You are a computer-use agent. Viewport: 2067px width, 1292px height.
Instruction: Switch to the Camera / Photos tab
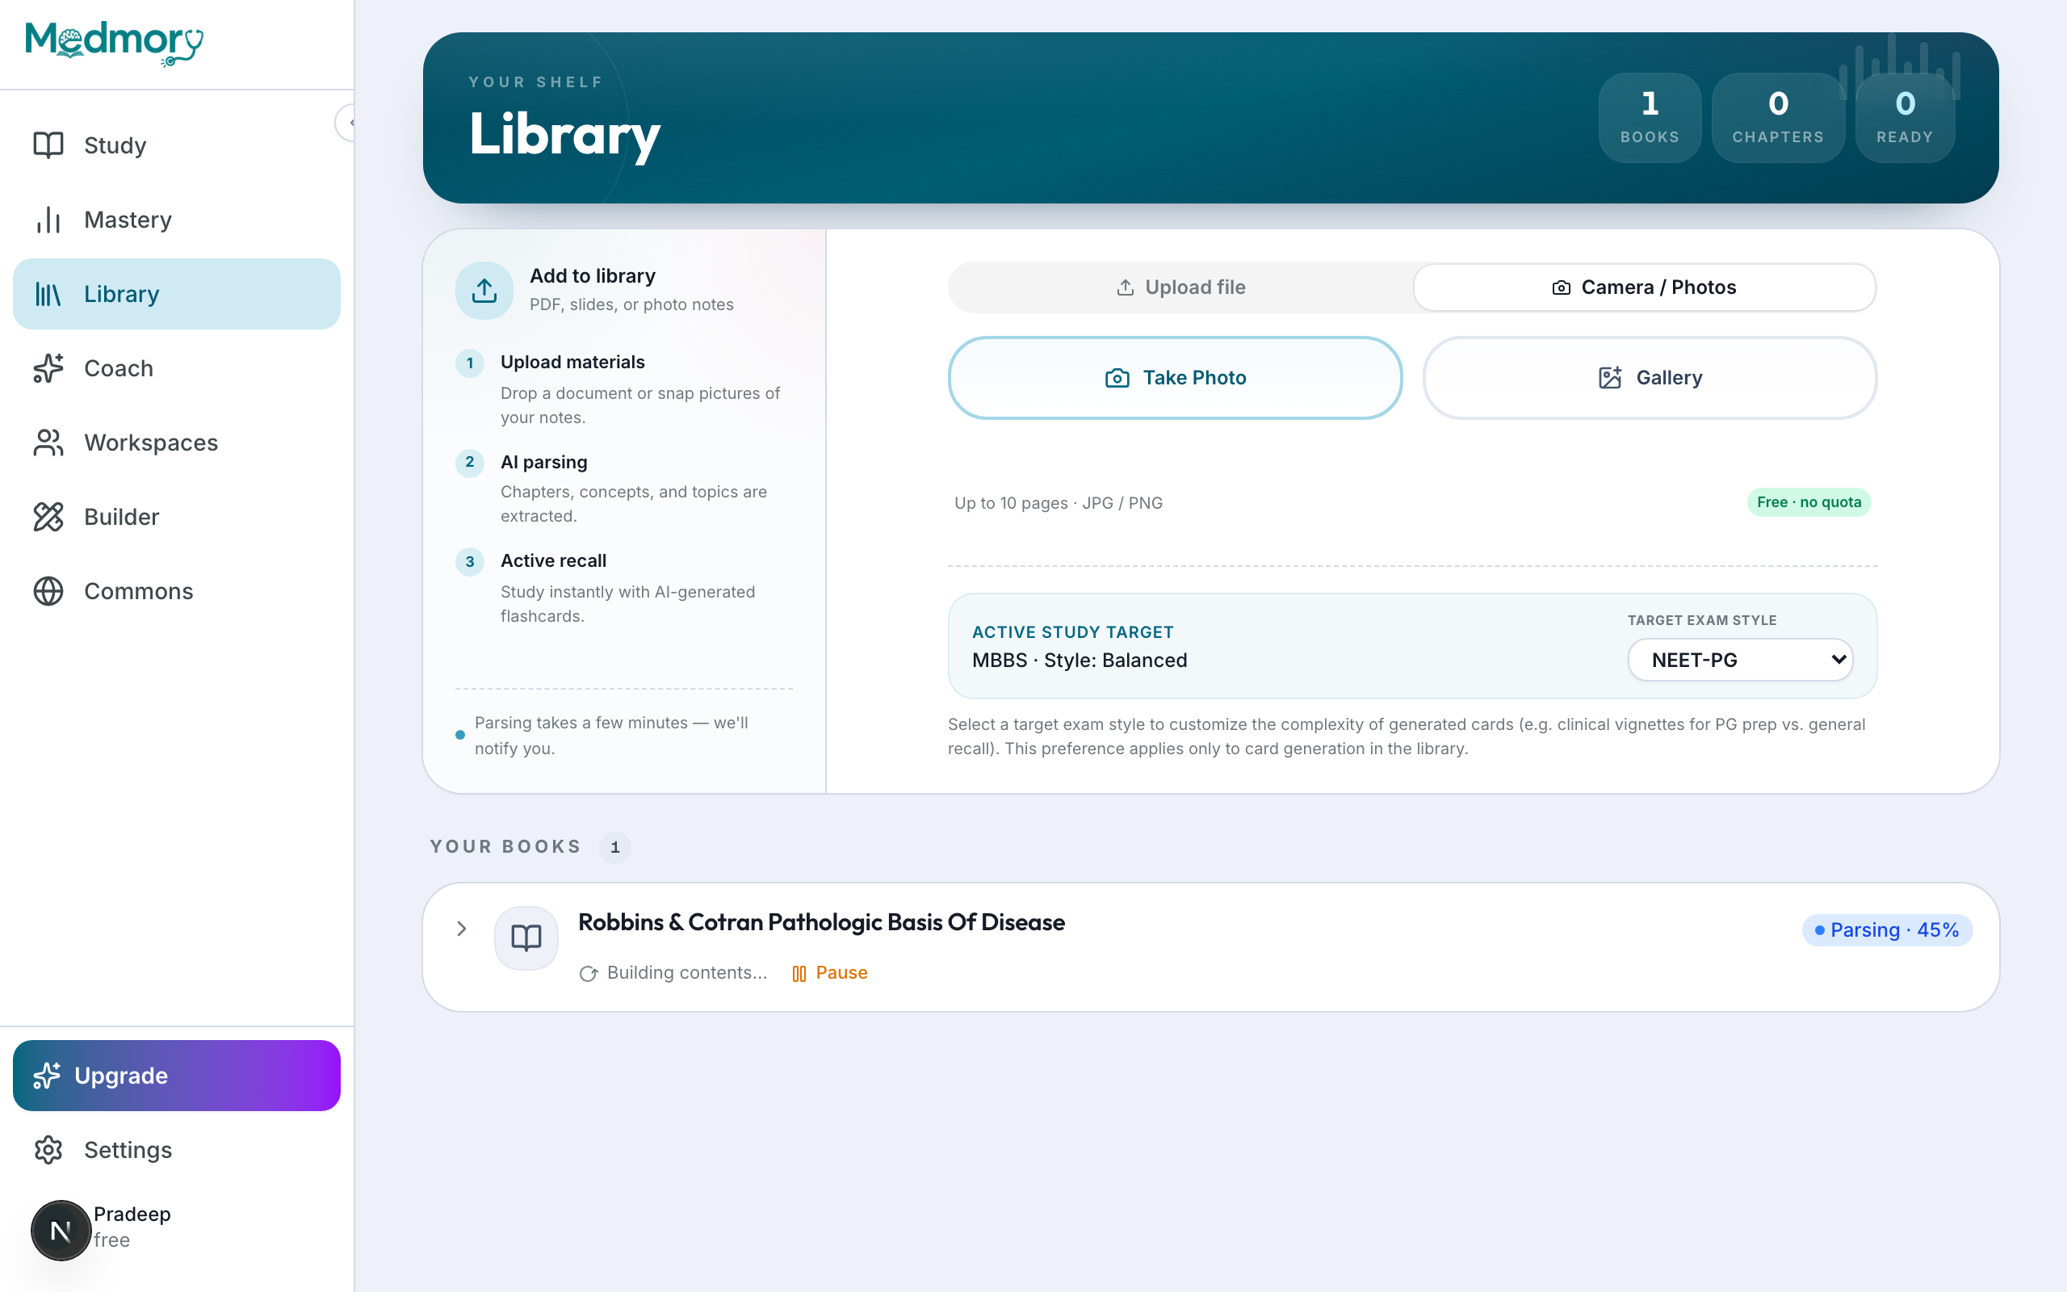1644,287
